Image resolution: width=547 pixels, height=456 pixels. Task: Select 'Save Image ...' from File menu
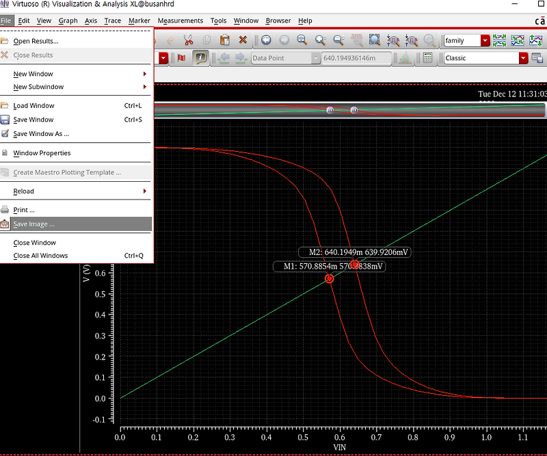click(x=34, y=224)
